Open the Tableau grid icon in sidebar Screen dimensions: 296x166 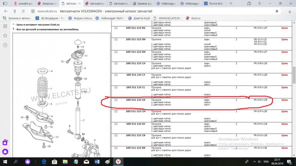coord(5,26)
